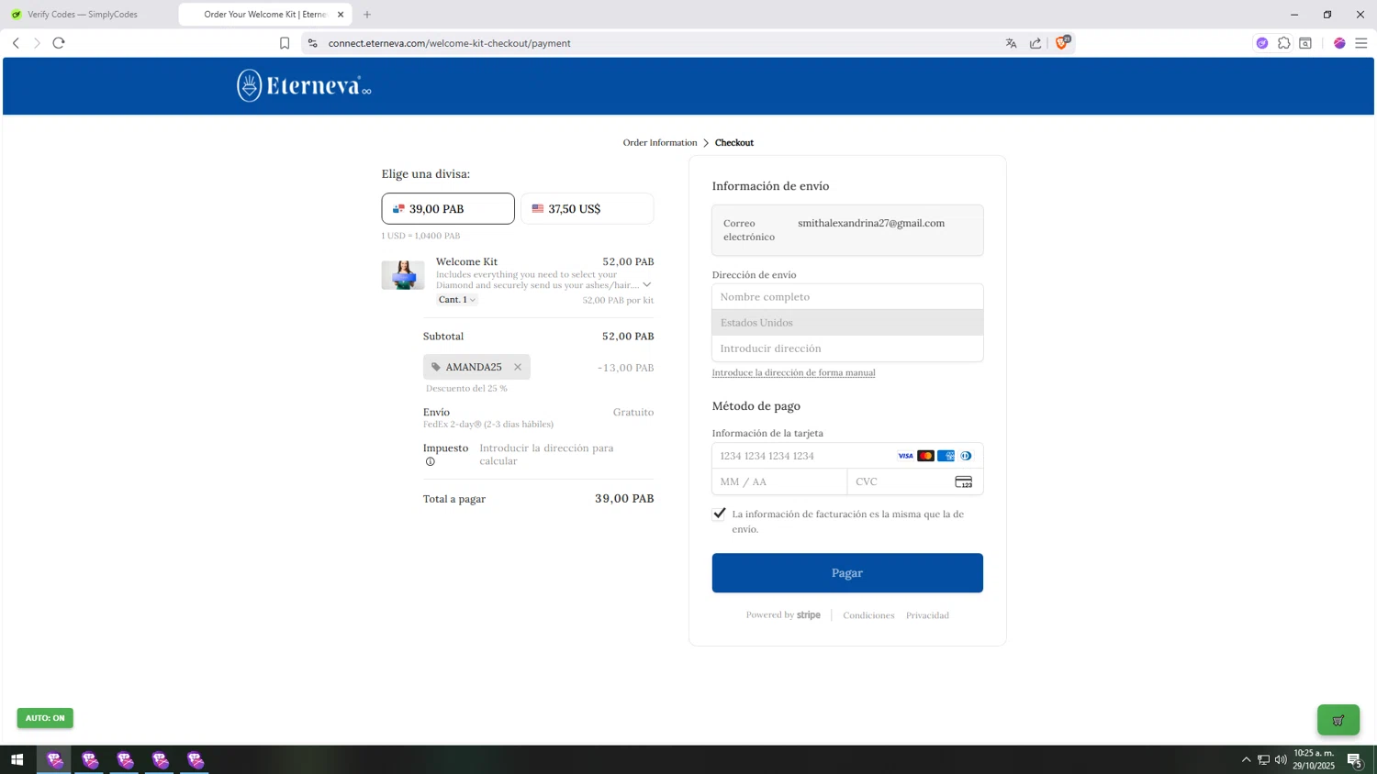Click the CVC card help icon
Image resolution: width=1377 pixels, height=774 pixels.
click(x=963, y=481)
